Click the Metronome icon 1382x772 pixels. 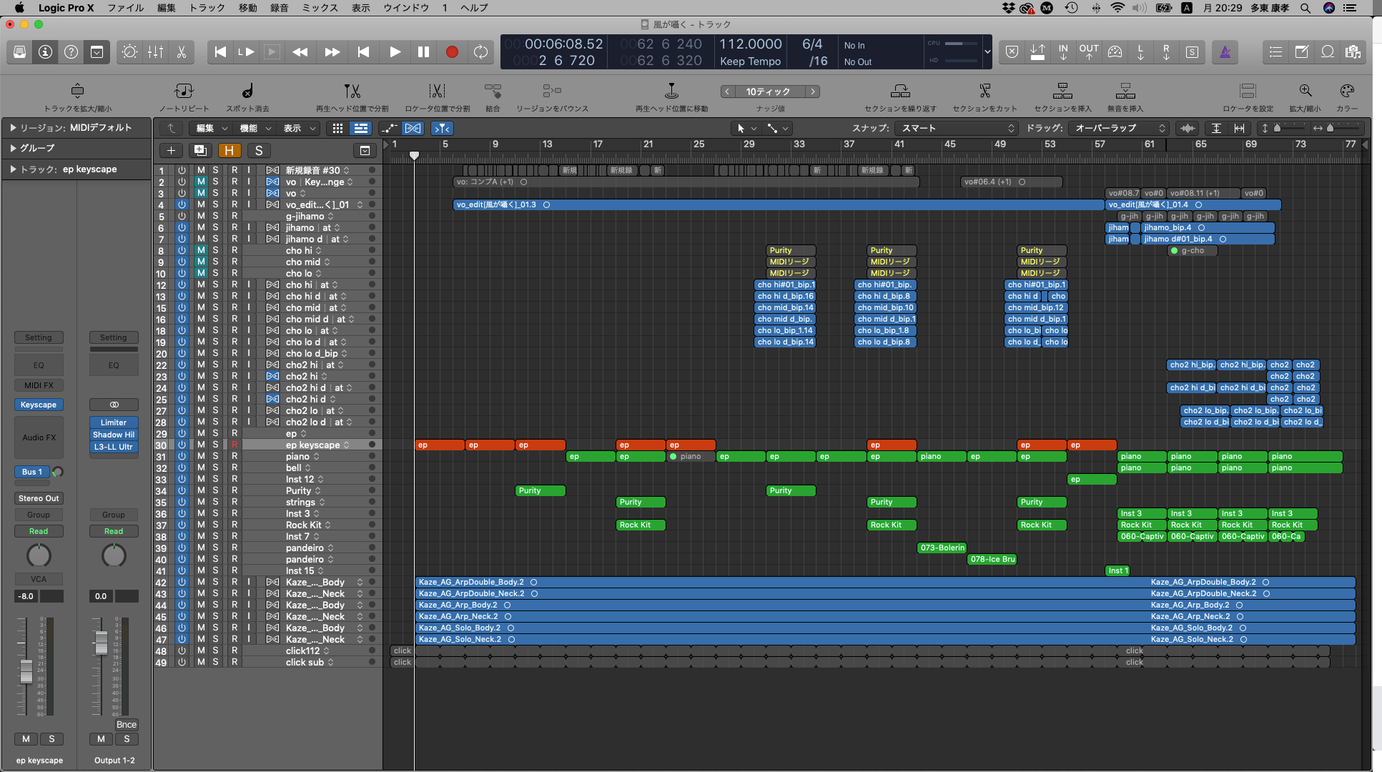coord(1225,52)
